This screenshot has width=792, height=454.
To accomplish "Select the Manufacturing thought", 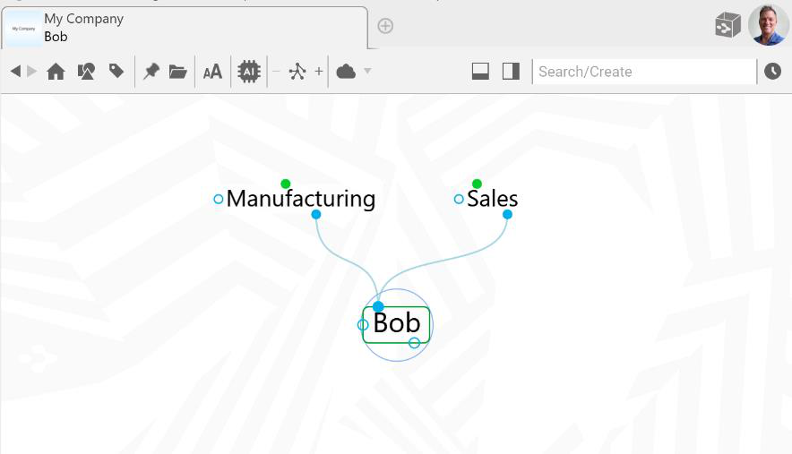I will click(300, 199).
